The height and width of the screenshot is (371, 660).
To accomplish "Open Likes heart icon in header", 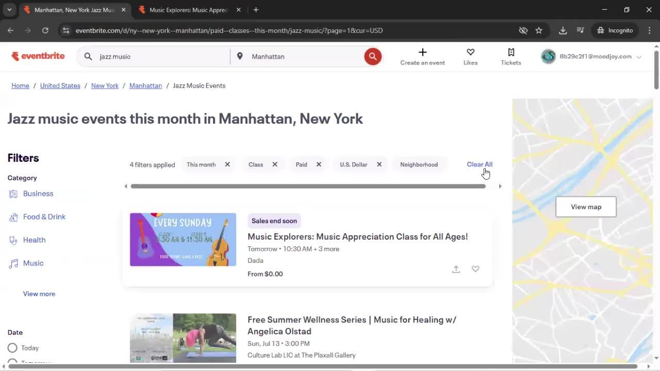I will coord(470,52).
